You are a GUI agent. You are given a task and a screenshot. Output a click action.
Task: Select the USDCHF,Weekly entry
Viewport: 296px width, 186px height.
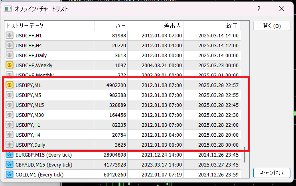tap(123, 65)
